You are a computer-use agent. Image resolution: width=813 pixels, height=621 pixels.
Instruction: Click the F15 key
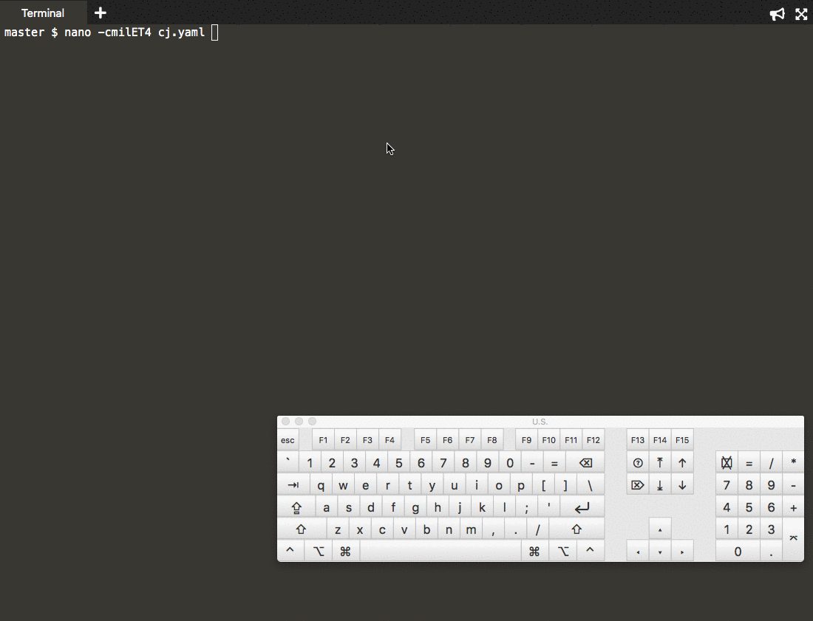tap(682, 440)
